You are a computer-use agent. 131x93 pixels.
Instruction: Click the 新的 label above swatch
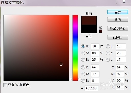click(89, 14)
